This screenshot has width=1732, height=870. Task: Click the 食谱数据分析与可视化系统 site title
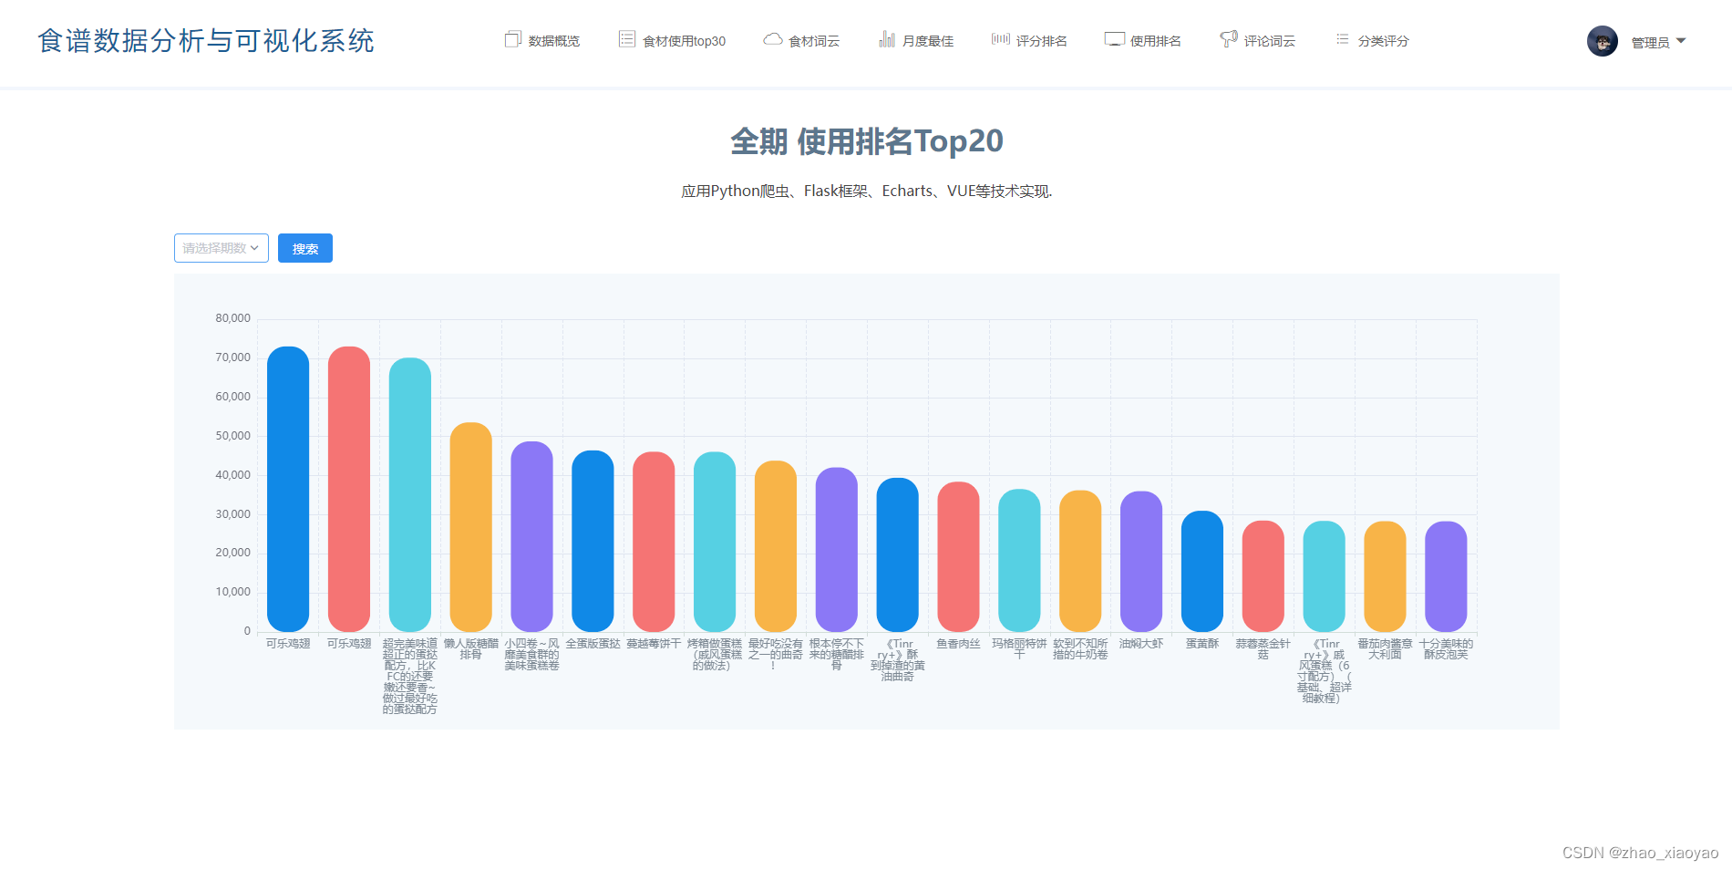(206, 41)
